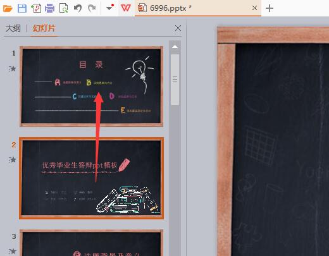Switch to the 大纲 outline tab
329x256 pixels.
coord(13,28)
